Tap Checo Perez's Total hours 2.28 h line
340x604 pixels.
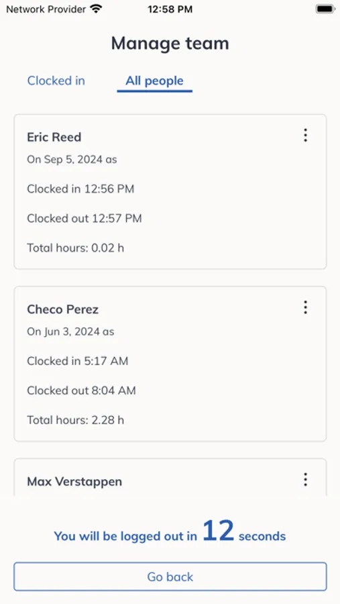pyautogui.click(x=76, y=420)
